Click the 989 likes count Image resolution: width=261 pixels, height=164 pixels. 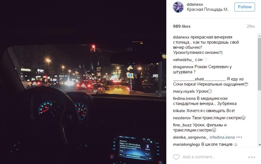(182, 26)
